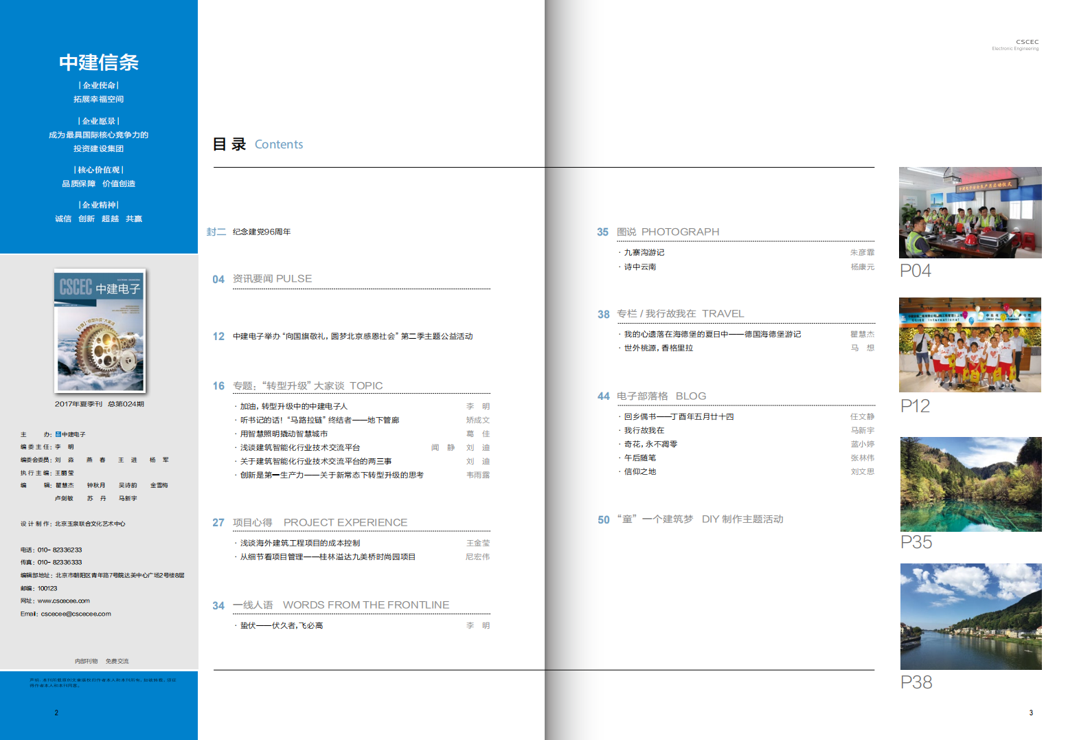Image resolution: width=1090 pixels, height=740 pixels.
Task: Open the P38 river town photo
Action: point(970,616)
